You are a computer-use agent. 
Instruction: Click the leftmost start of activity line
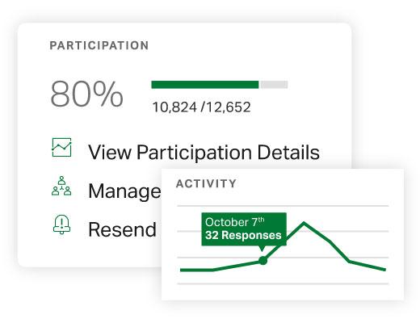(x=182, y=270)
